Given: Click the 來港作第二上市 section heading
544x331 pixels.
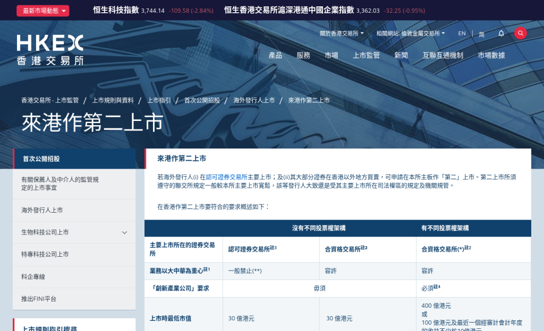Looking at the screenshot, I should click(x=182, y=159).
